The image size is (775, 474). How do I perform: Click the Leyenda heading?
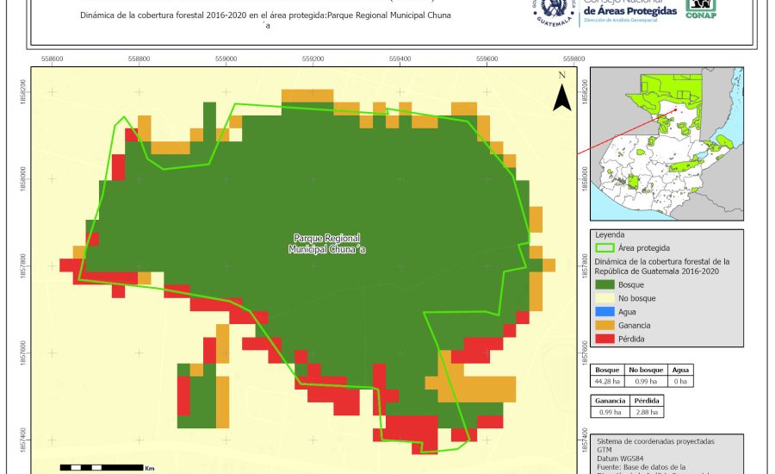click(x=610, y=234)
